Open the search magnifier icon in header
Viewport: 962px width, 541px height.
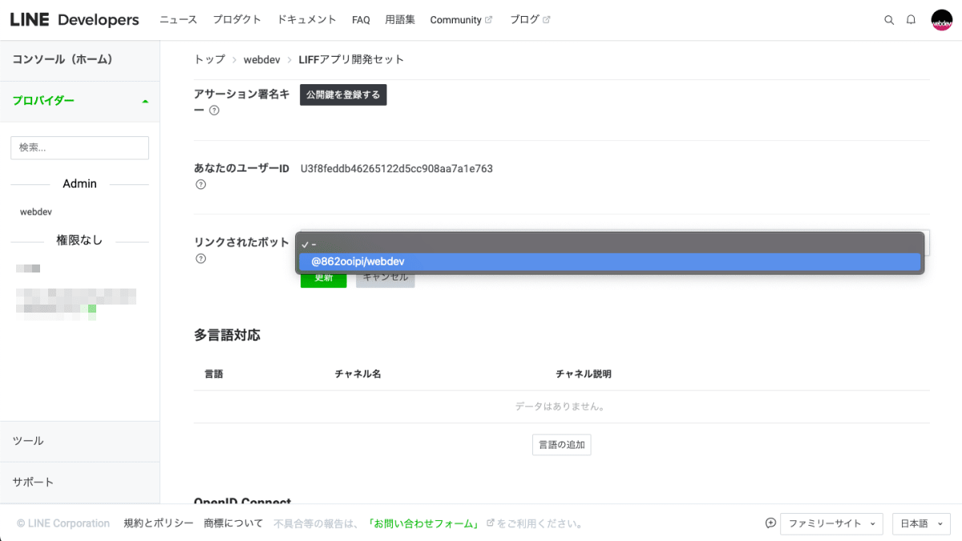889,20
